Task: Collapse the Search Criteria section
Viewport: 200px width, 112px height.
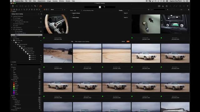Action: [x=71, y=13]
